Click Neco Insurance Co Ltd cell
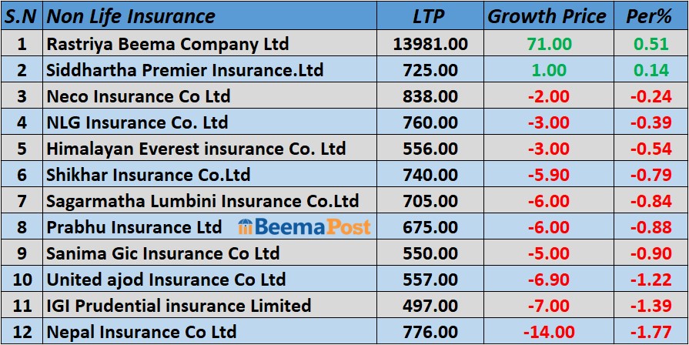The height and width of the screenshot is (345, 689). click(139, 96)
